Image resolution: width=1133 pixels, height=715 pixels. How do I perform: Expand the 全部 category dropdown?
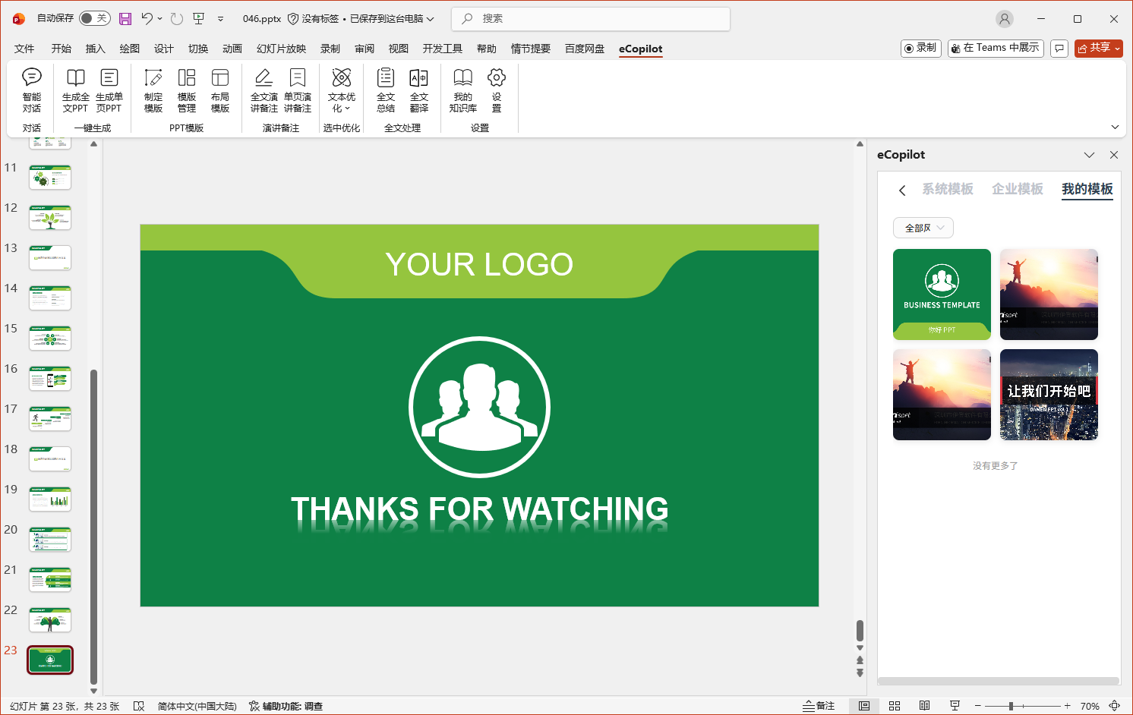[923, 228]
